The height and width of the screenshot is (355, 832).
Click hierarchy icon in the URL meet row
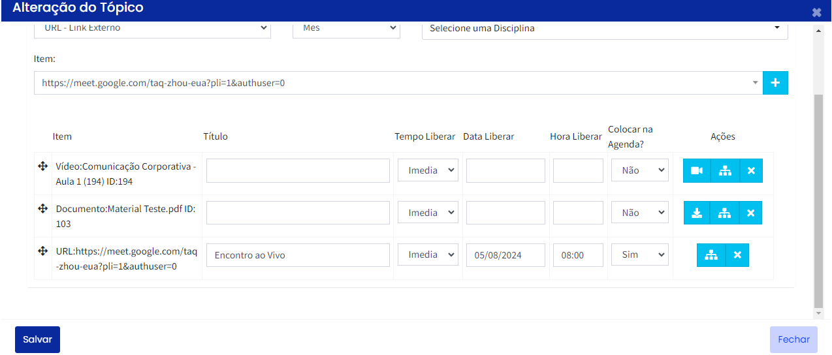[711, 255]
